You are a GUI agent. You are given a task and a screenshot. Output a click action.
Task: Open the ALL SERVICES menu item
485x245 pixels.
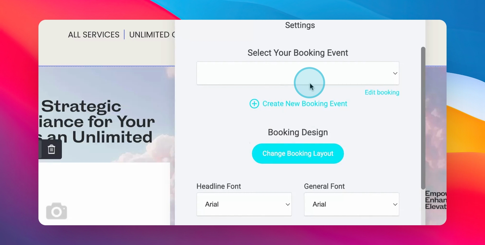pos(94,35)
